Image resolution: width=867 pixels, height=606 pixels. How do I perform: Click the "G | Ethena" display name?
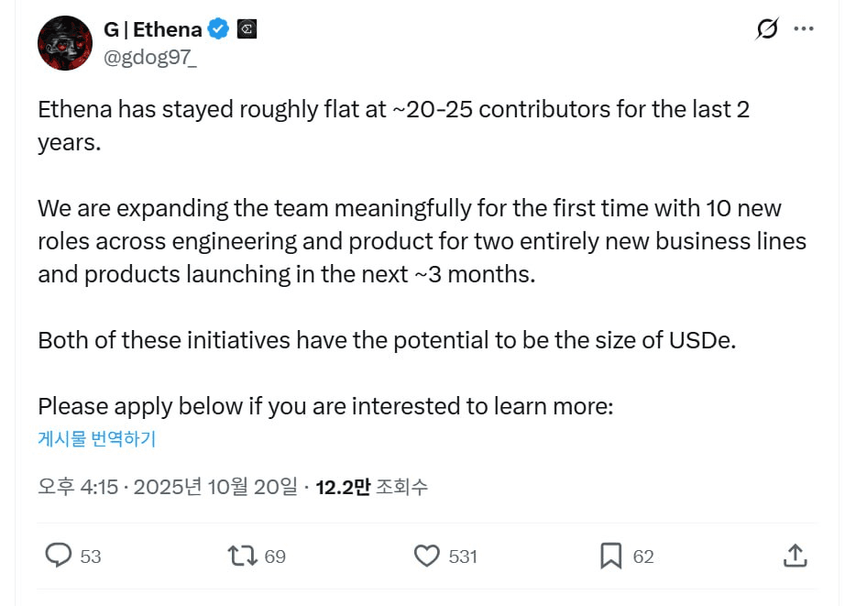pyautogui.click(x=152, y=29)
